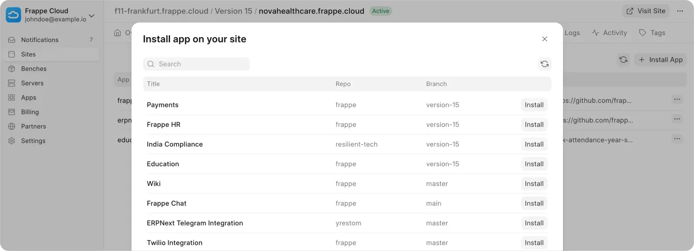The width and height of the screenshot is (694, 251).
Task: Click the Notifications inbox icon
Action: (12, 40)
